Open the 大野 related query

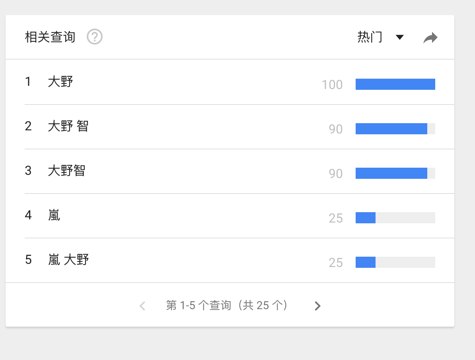[60, 81]
